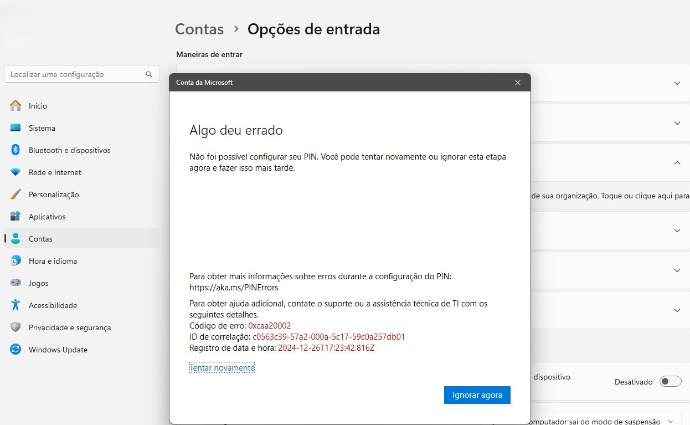Click the Opções de entrada title
This screenshot has height=425, width=690.
[313, 29]
